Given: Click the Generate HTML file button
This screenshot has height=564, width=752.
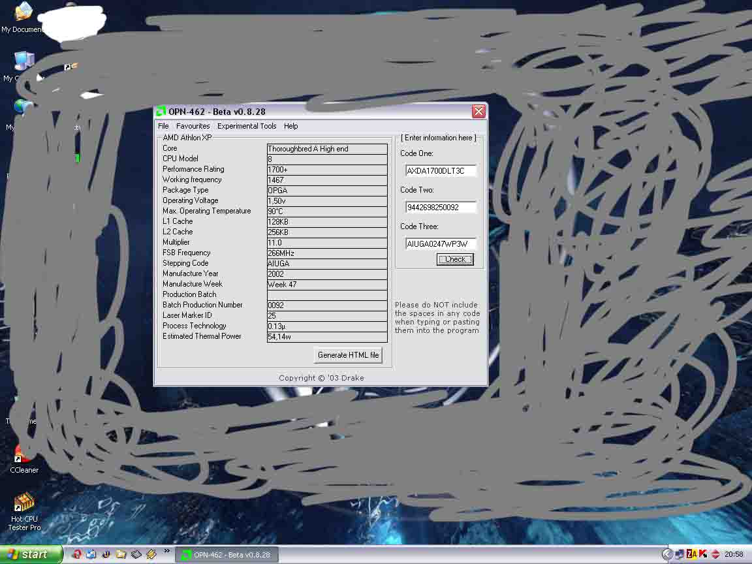Looking at the screenshot, I should [x=348, y=355].
